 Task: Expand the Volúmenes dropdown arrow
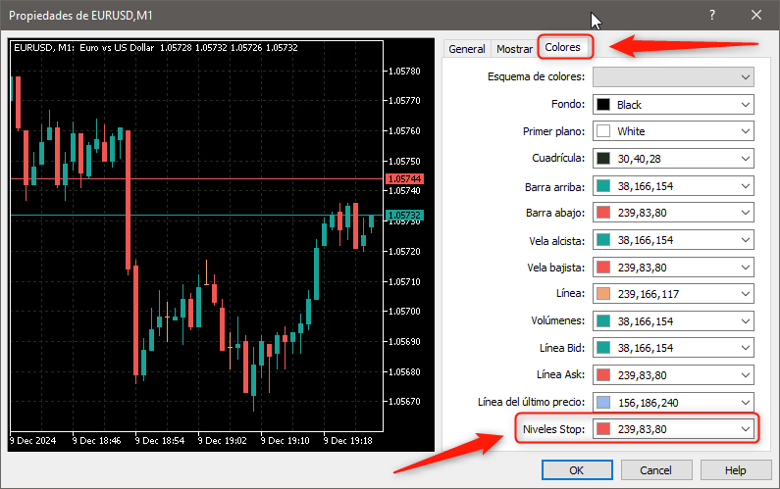pos(746,321)
